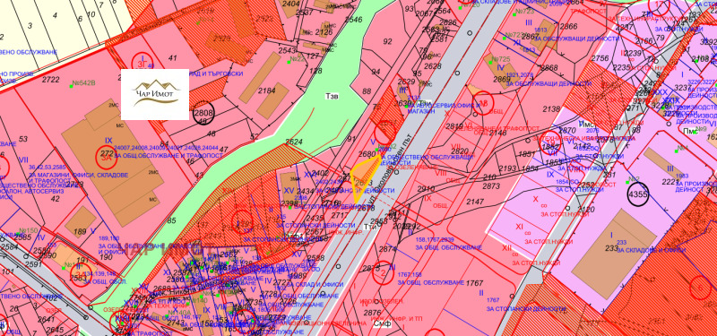The width and height of the screenshot is (717, 336).
Task: Click parcel number 2193
Action: pyautogui.click(x=507, y=168)
